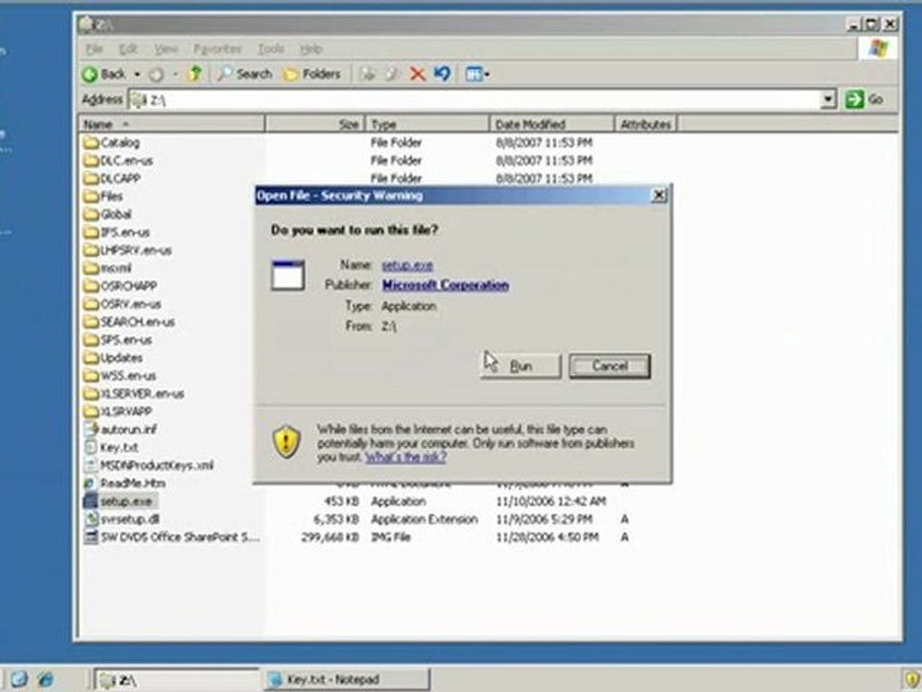This screenshot has width=922, height=692.
Task: Select the Files folder
Action: coord(103,196)
